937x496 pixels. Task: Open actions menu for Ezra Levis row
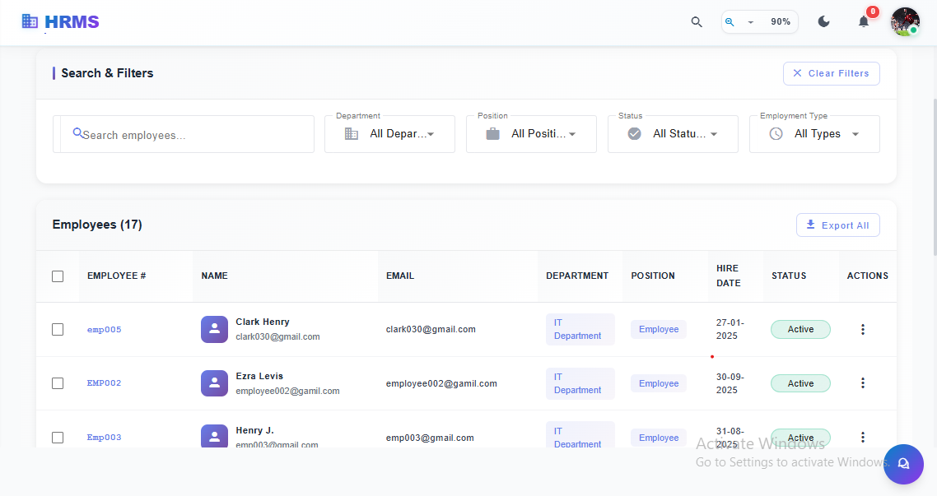(863, 382)
